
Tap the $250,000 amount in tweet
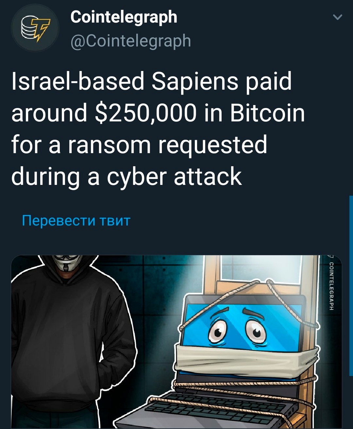point(145,113)
